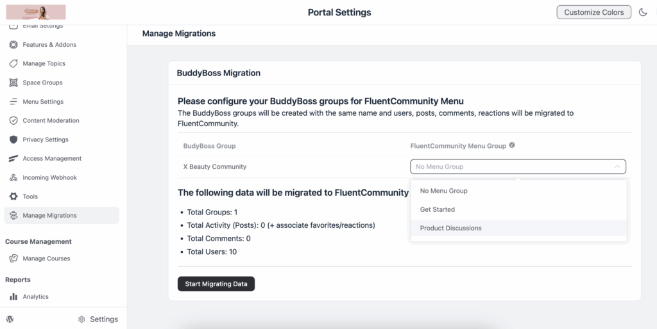Click the BudyBoss Group column header
The height and width of the screenshot is (329, 657).
tap(209, 146)
